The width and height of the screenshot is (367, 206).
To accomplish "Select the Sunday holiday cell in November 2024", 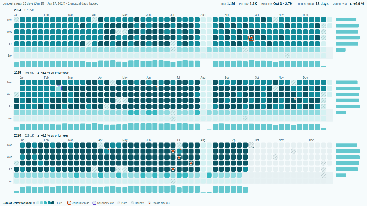I will 287,56.
